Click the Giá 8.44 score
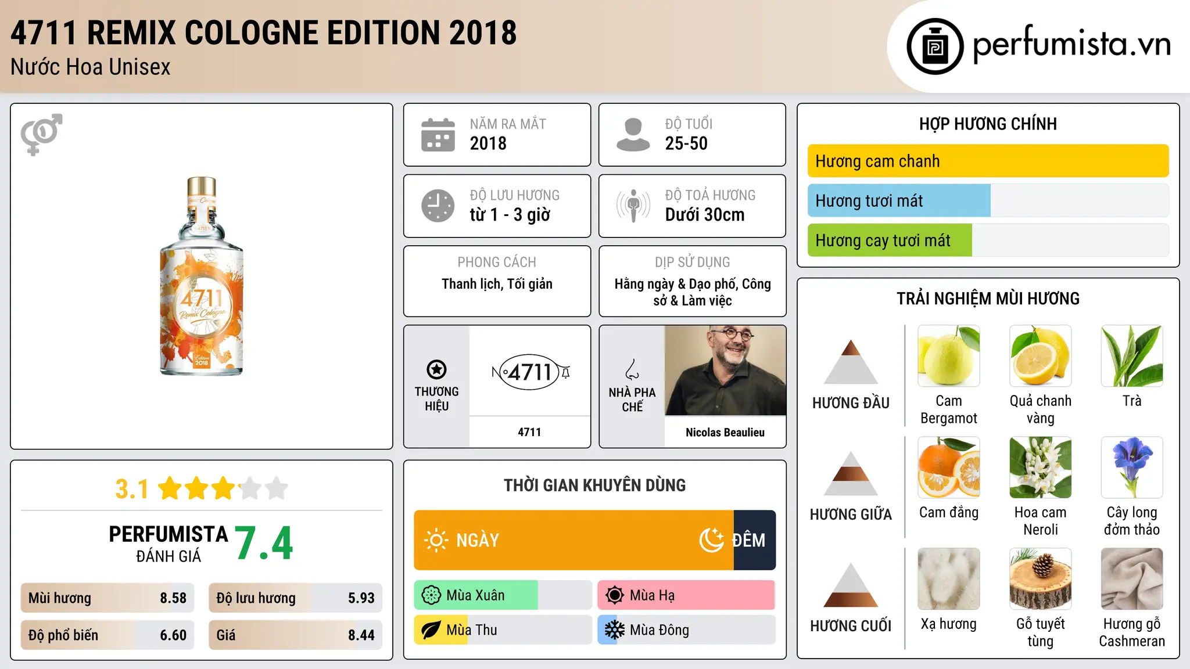Screen dimensions: 1190x669 pos(295,635)
